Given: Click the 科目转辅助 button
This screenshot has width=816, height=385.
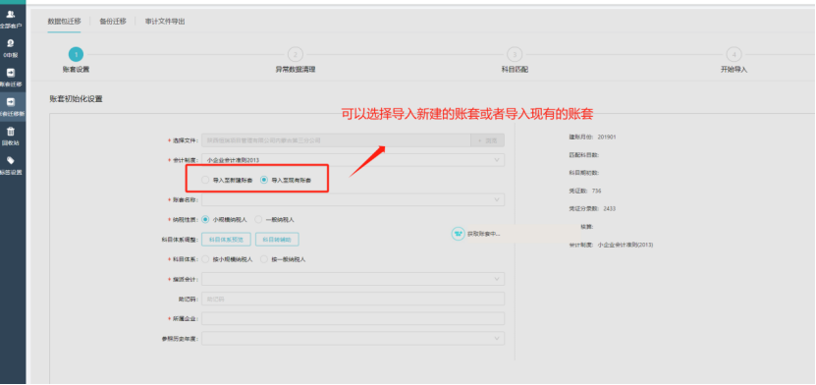Looking at the screenshot, I should pyautogui.click(x=277, y=240).
